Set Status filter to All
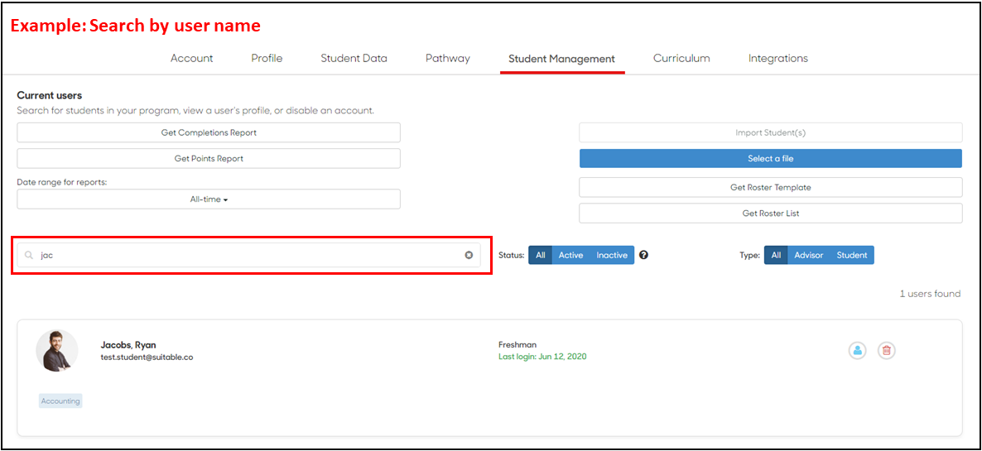 [x=541, y=255]
